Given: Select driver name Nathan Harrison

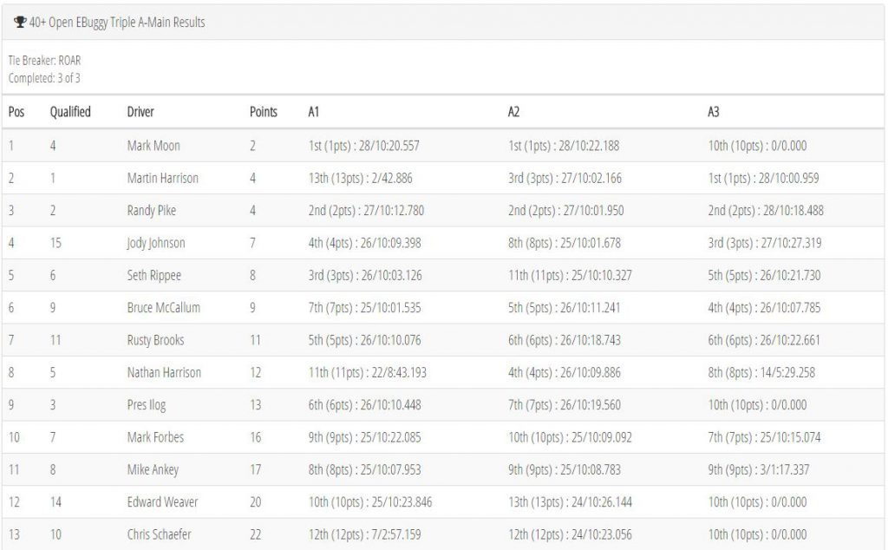Looking at the screenshot, I should pos(164,372).
